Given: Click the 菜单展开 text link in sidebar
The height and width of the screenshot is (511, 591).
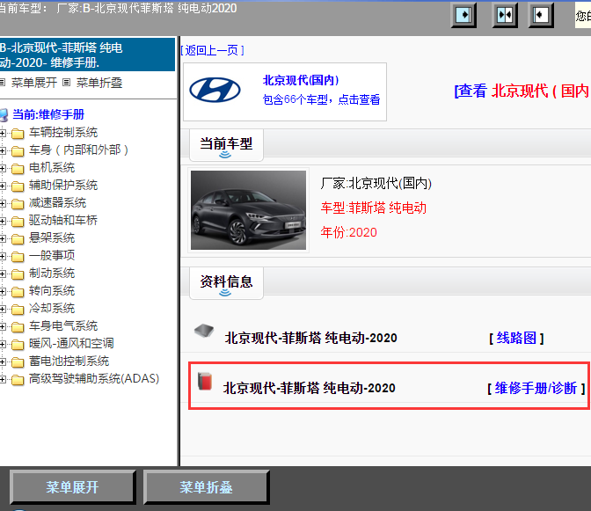Looking at the screenshot, I should click(34, 83).
